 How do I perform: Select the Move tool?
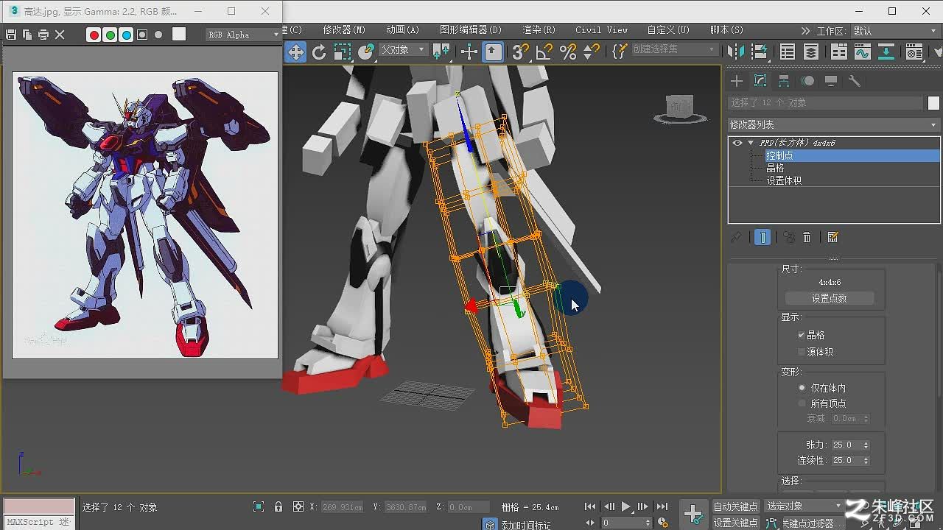tap(295, 52)
